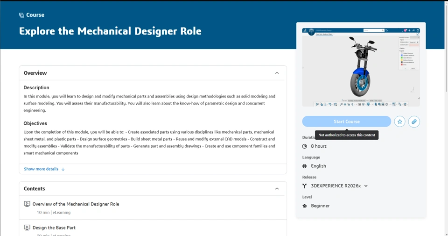Collapse the Contents section chevron
This screenshot has width=448, height=236.
click(x=277, y=188)
